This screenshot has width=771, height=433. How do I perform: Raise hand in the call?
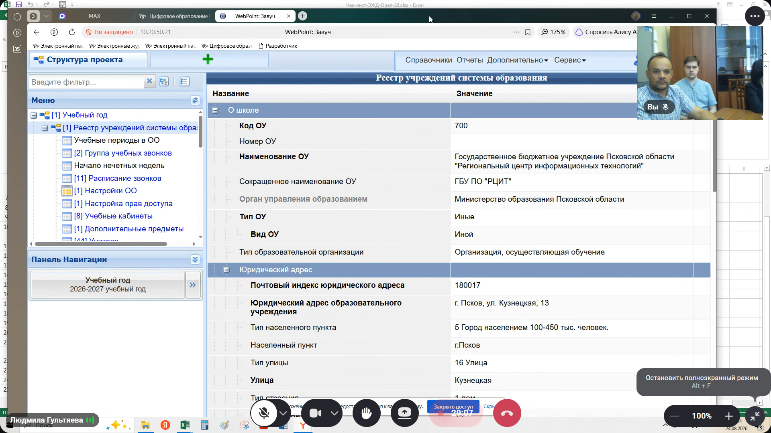pos(366,413)
